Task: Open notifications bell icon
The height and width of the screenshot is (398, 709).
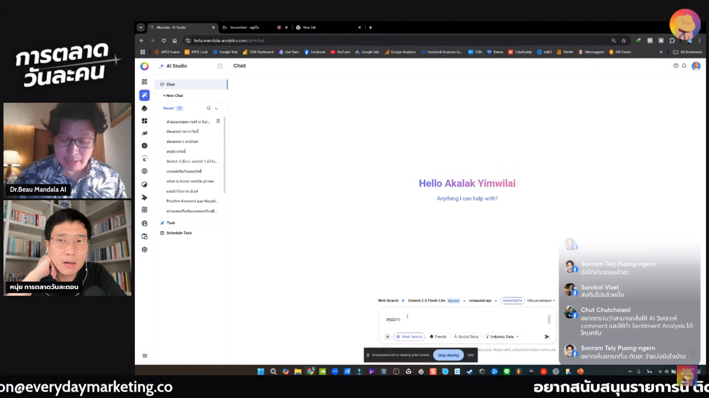Action: click(684, 66)
